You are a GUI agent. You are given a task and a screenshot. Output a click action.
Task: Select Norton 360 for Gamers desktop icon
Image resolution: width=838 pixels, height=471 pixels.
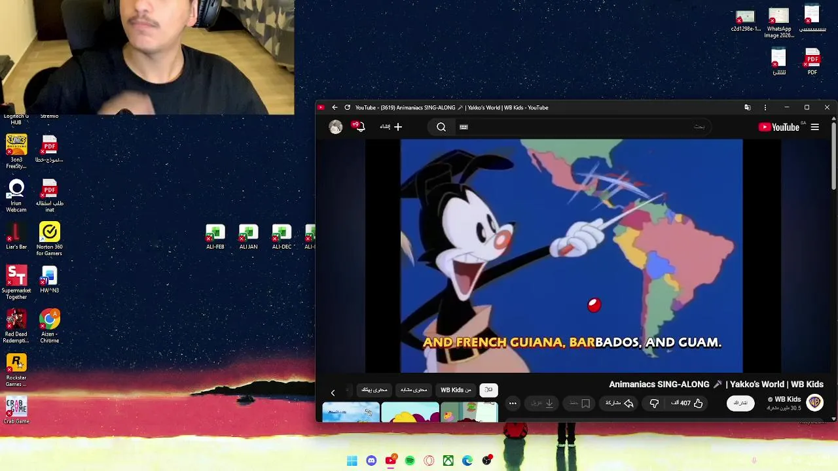click(50, 239)
